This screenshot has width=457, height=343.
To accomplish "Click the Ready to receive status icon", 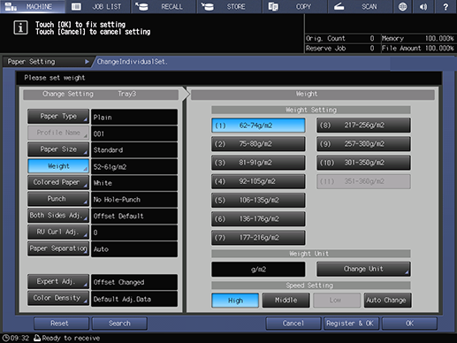I will tap(37, 338).
